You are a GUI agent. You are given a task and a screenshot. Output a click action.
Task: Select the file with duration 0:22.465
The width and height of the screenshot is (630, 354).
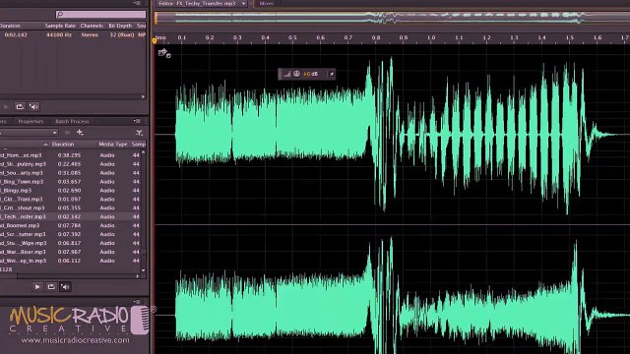click(70, 164)
